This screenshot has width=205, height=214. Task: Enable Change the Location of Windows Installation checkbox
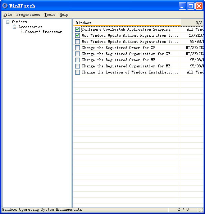tap(78, 72)
